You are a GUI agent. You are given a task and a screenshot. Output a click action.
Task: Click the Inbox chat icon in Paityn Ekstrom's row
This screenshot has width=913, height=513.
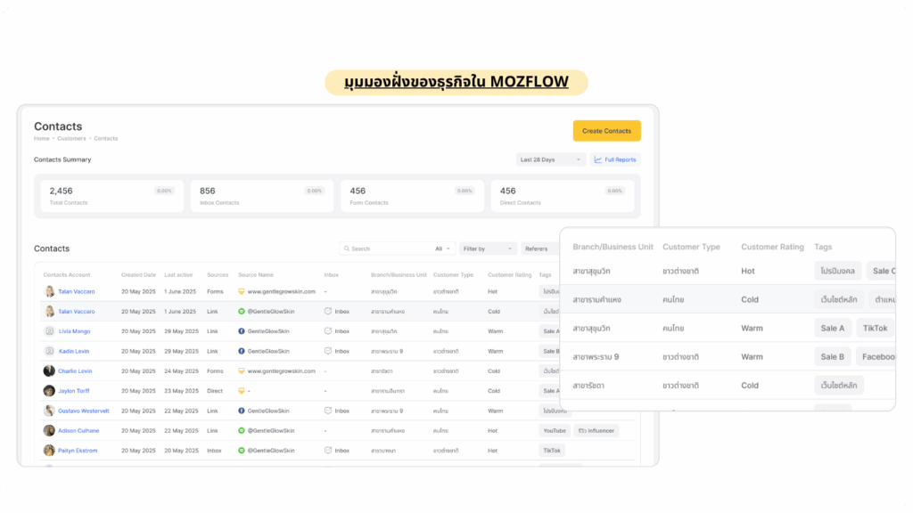click(x=328, y=450)
